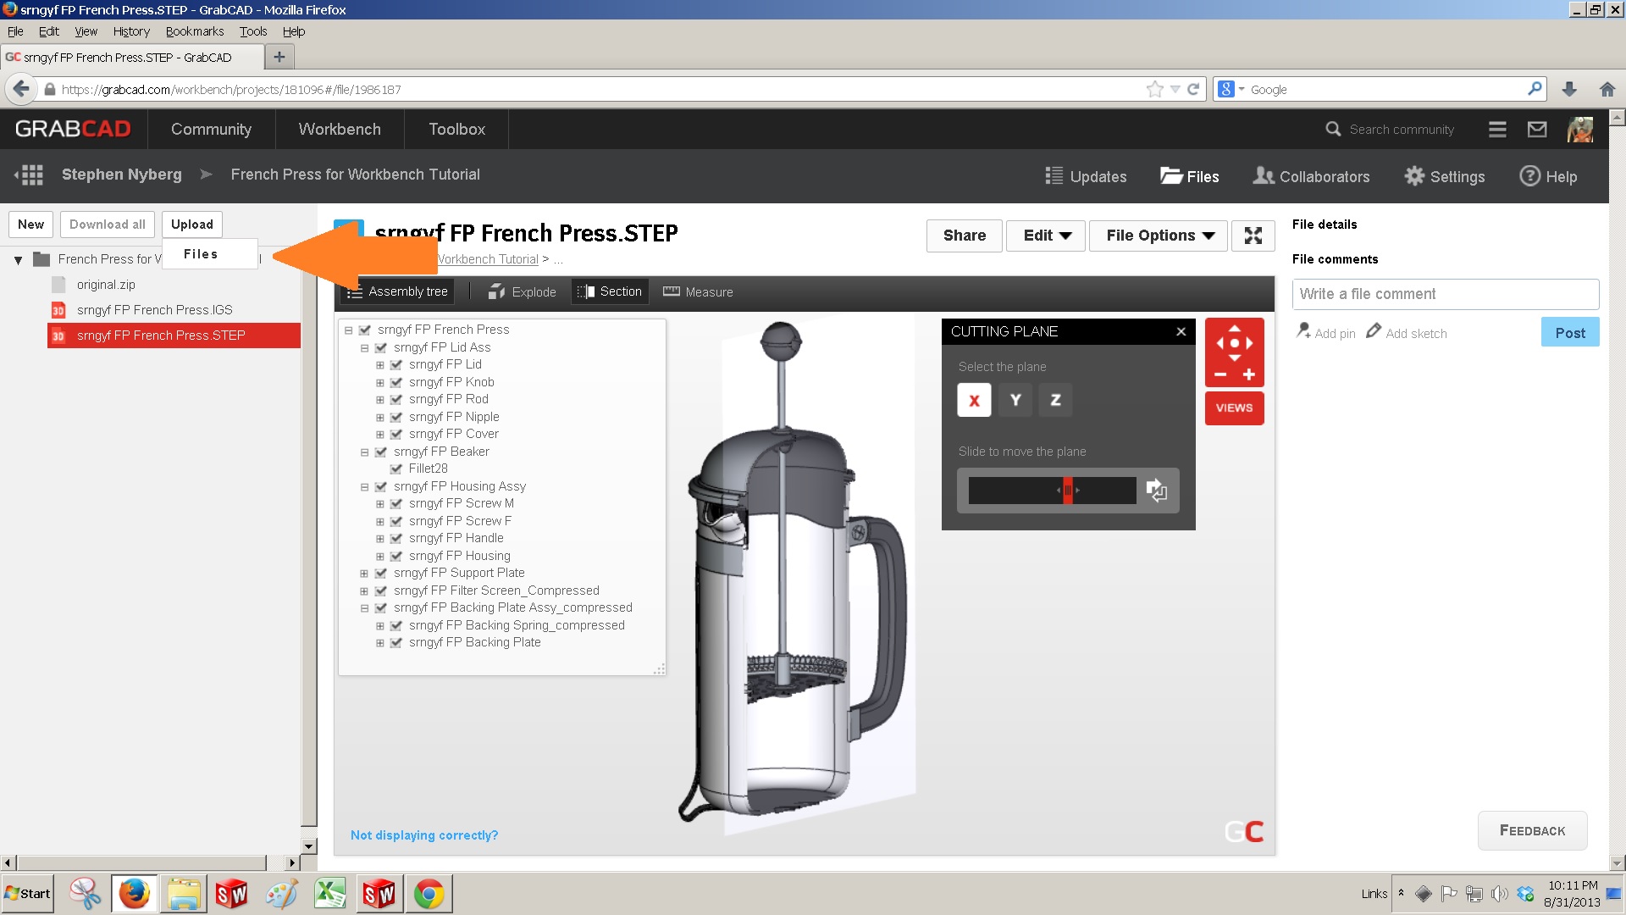Screen dimensions: 1626x915
Task: Click the Download all button
Action: pos(108,225)
